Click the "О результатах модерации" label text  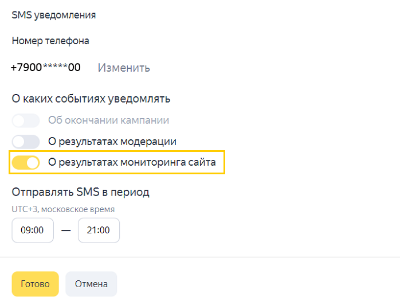click(x=112, y=142)
